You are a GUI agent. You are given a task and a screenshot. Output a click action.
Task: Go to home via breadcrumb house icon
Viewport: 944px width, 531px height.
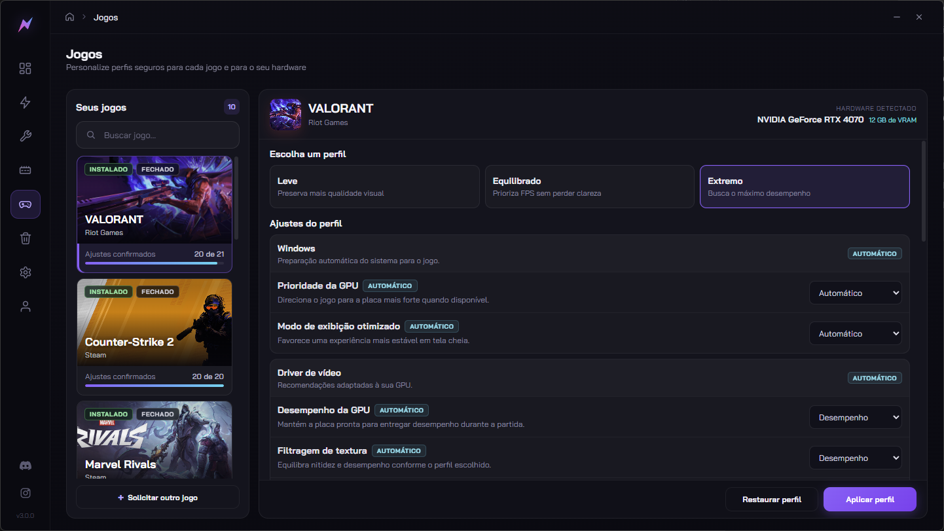(x=69, y=17)
